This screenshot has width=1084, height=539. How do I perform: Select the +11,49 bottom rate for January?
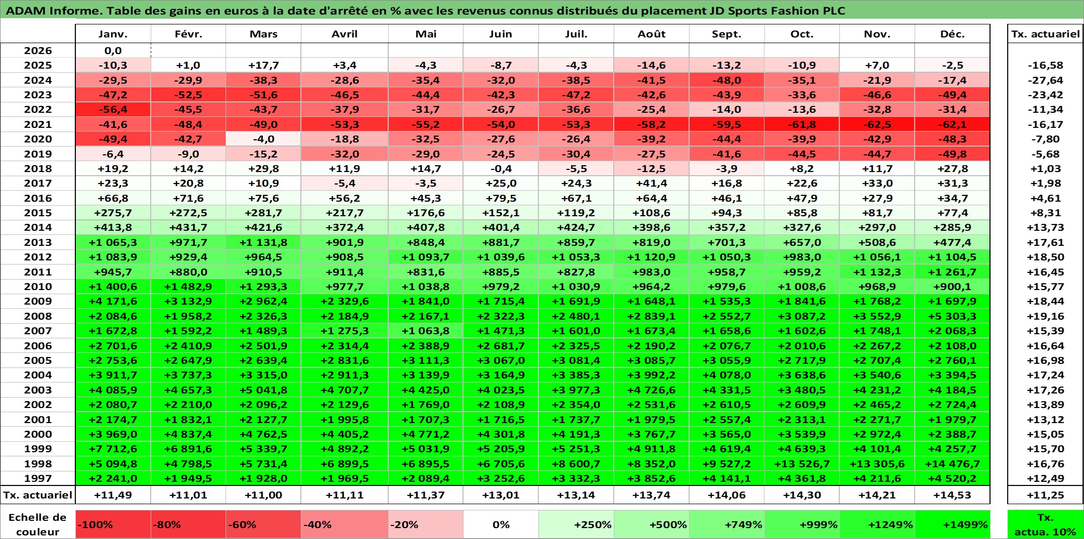click(113, 495)
